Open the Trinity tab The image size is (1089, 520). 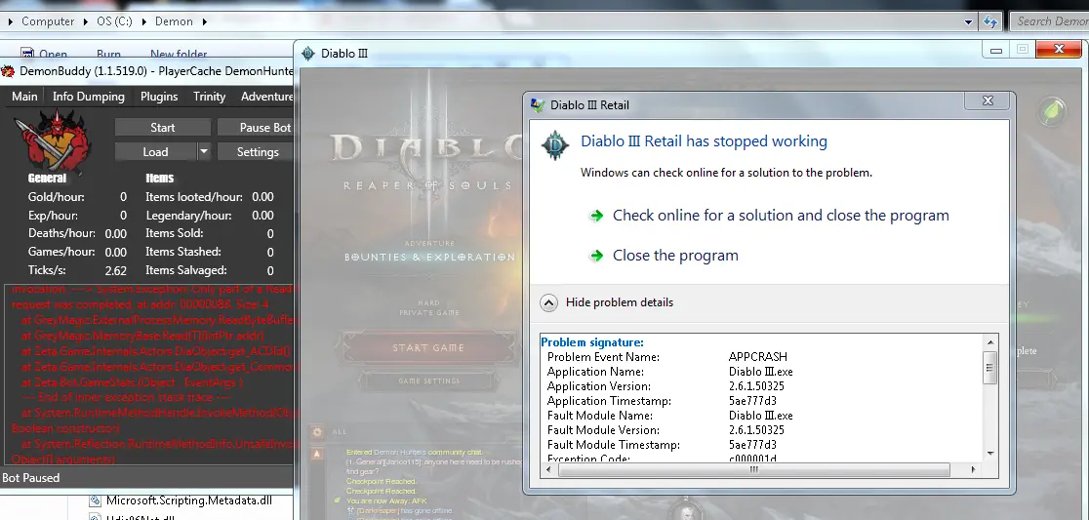[x=209, y=97]
